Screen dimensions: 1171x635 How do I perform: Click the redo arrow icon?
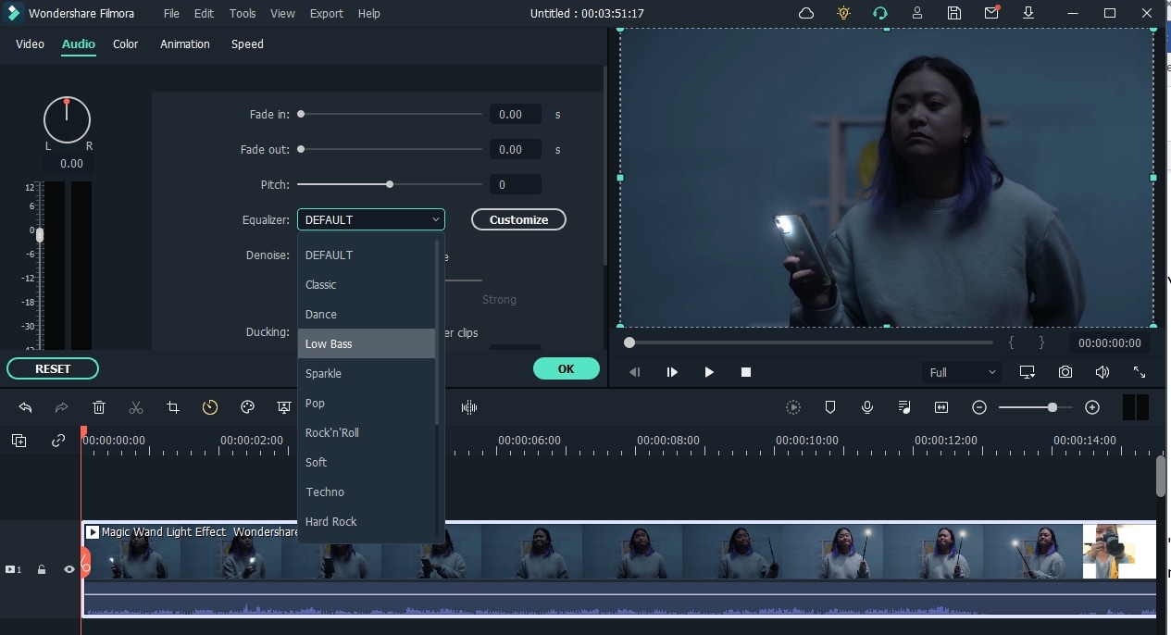pyautogui.click(x=62, y=407)
